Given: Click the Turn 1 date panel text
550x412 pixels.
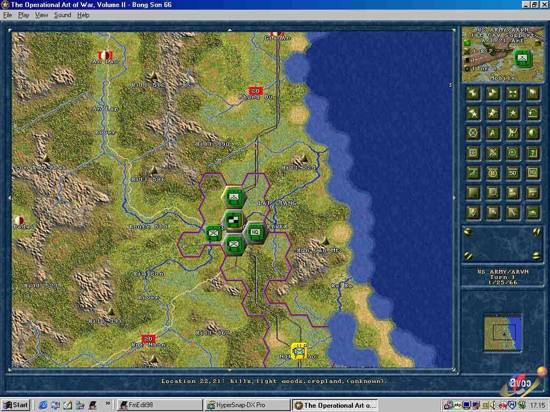Looking at the screenshot, I should pos(503,277).
